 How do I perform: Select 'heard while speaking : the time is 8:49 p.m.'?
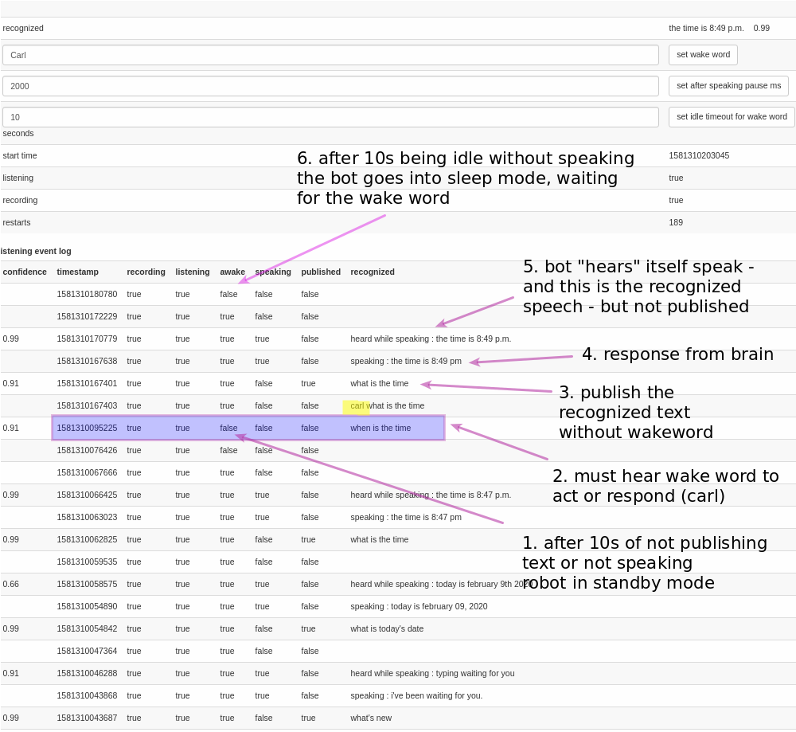click(x=431, y=339)
